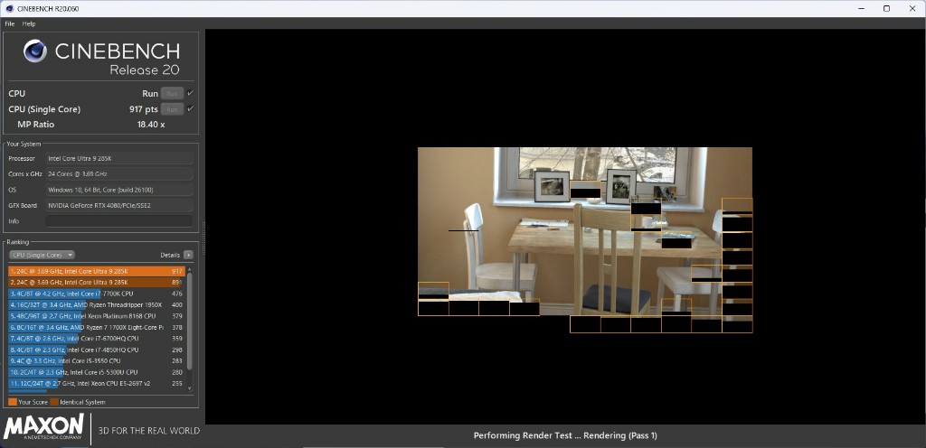Select the Xeon Platinum 8168 ranking entry
The height and width of the screenshot is (448, 926).
(95, 316)
